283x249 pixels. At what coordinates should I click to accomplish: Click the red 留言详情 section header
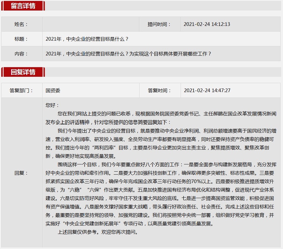[x=23, y=6]
